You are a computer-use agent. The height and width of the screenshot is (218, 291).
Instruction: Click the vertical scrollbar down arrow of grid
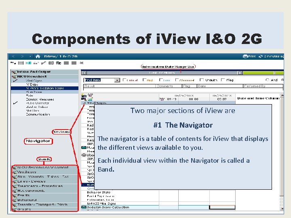coord(282,209)
